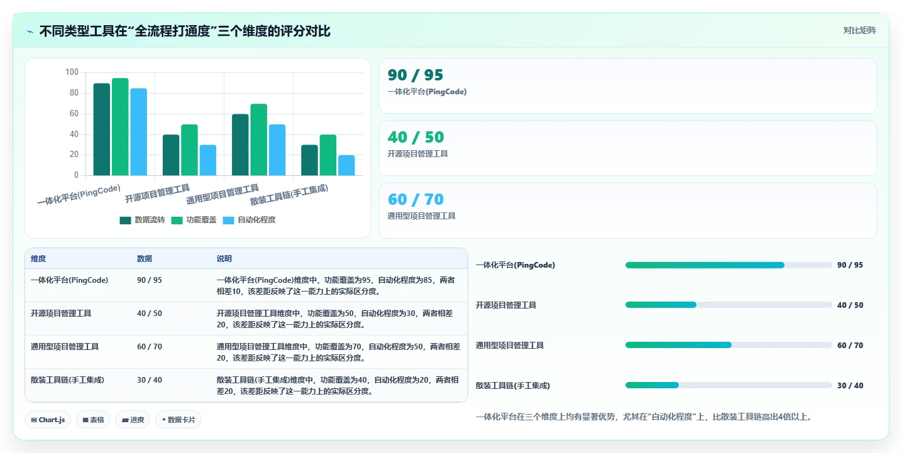Toggle the 功能覆盖 legend swatch

coord(177,220)
